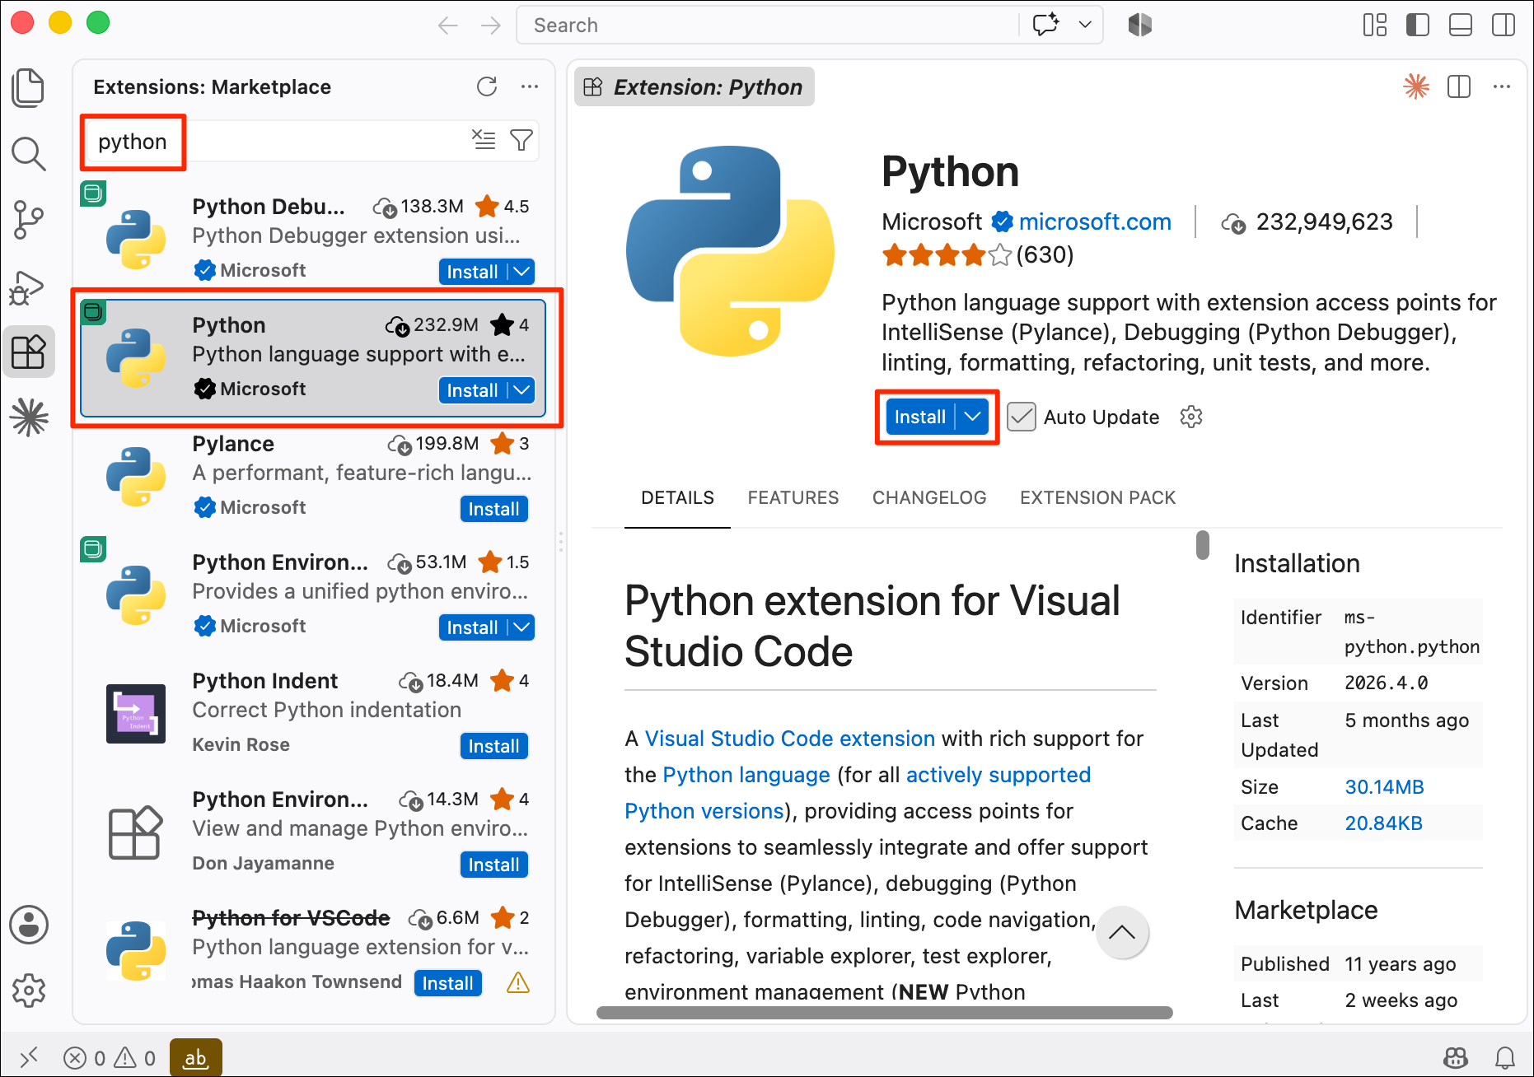Click the Python extension logo image

730,251
